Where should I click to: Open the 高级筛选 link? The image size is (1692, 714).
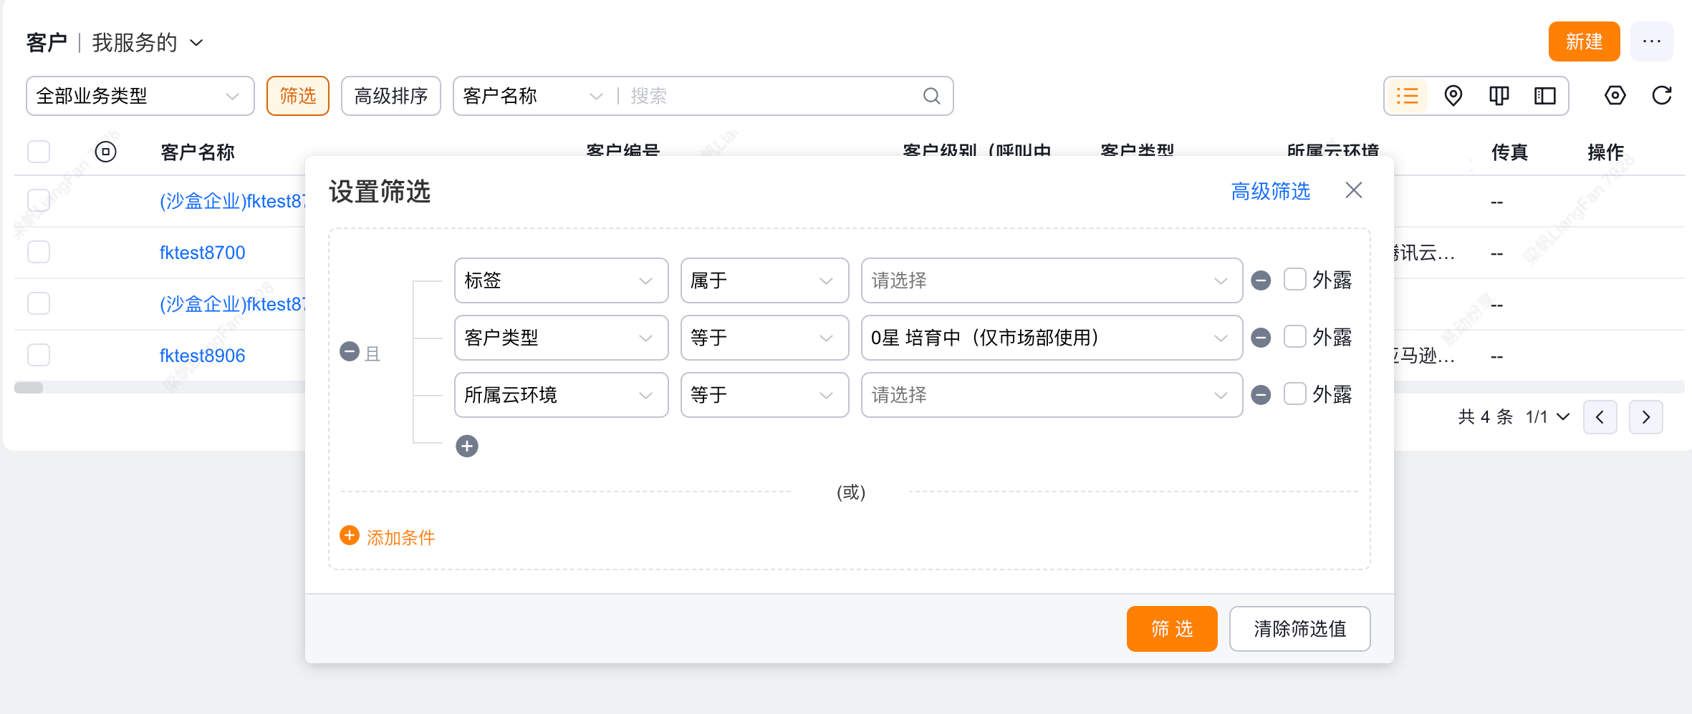pos(1270,191)
